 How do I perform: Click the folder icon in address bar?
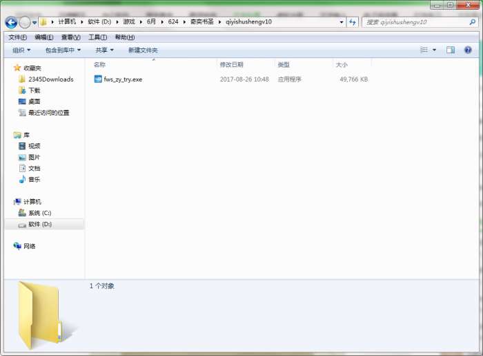coord(43,22)
